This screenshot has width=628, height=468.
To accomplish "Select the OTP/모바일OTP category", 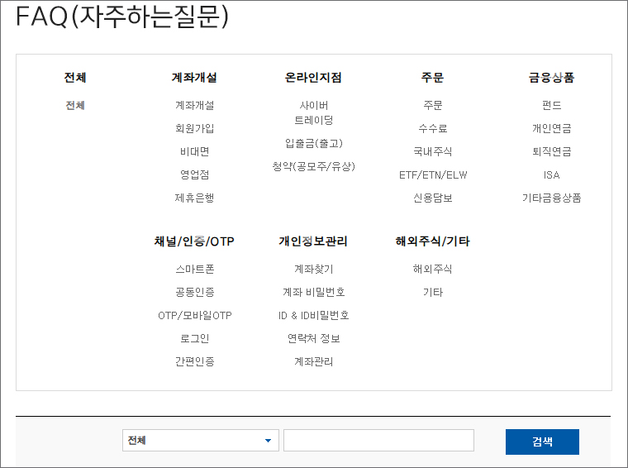I will click(194, 316).
